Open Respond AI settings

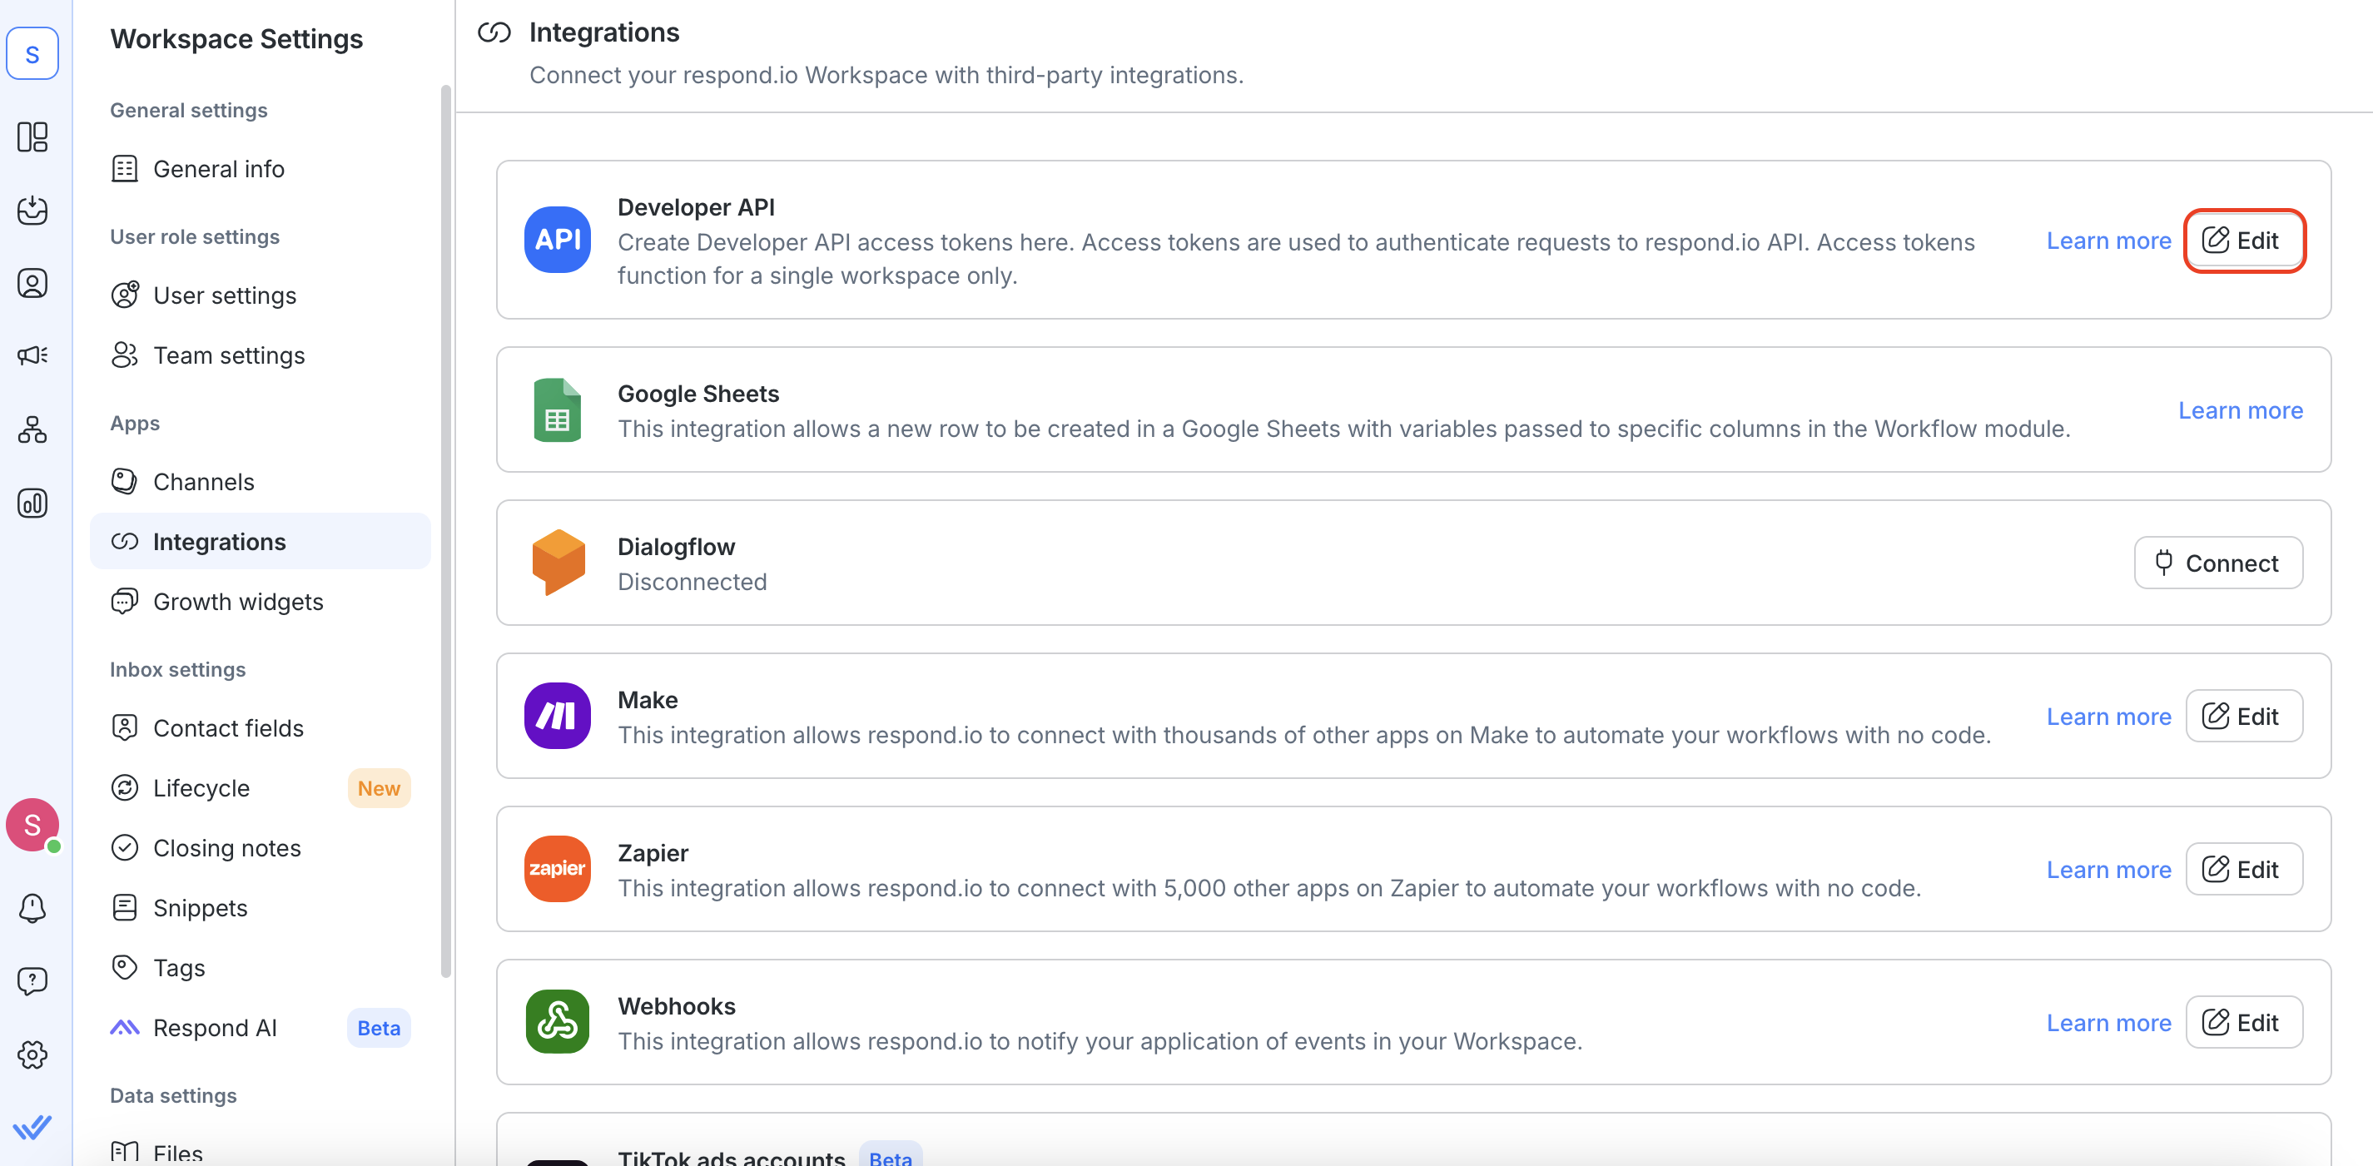pyautogui.click(x=215, y=1028)
